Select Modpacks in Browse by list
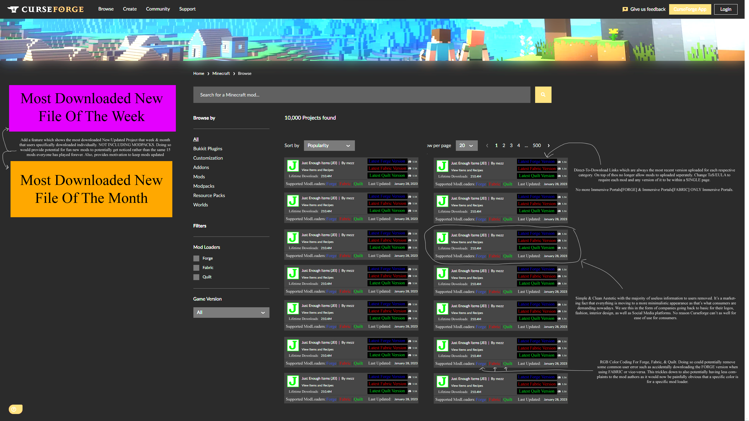Screen dimensions: 749x421 tap(204, 186)
